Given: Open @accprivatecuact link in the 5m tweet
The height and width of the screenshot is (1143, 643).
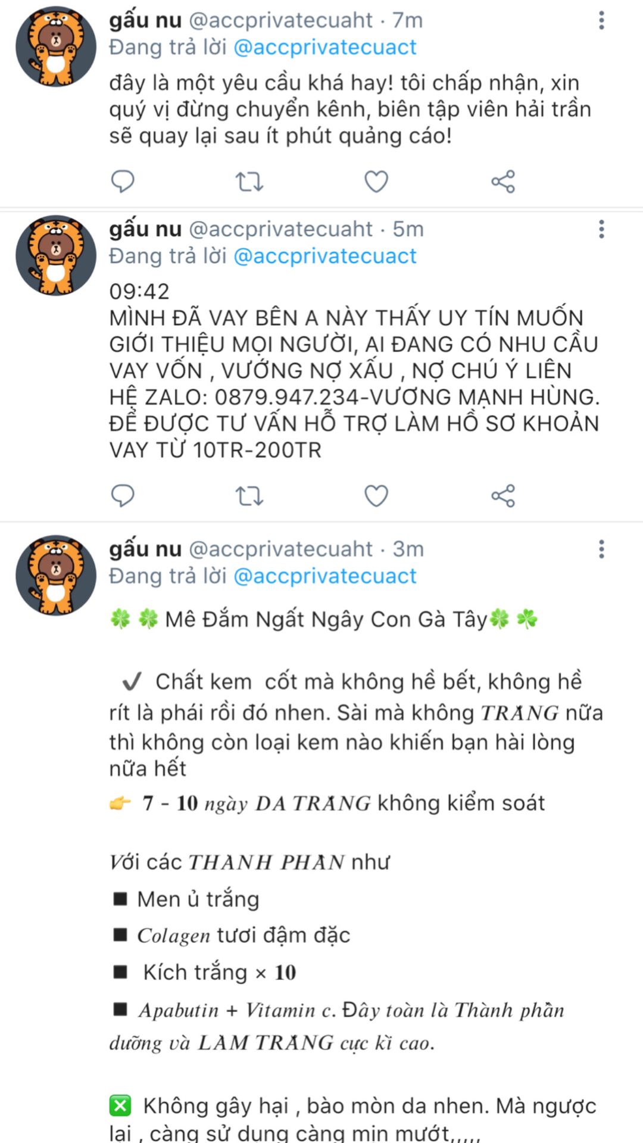Looking at the screenshot, I should click(325, 257).
